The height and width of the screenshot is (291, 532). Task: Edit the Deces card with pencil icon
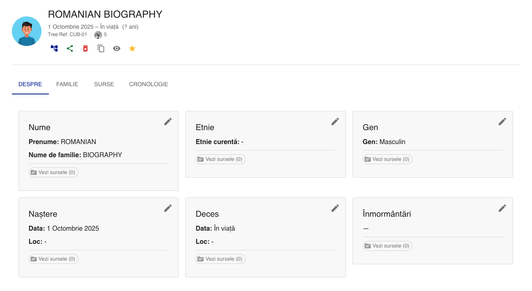pos(335,208)
